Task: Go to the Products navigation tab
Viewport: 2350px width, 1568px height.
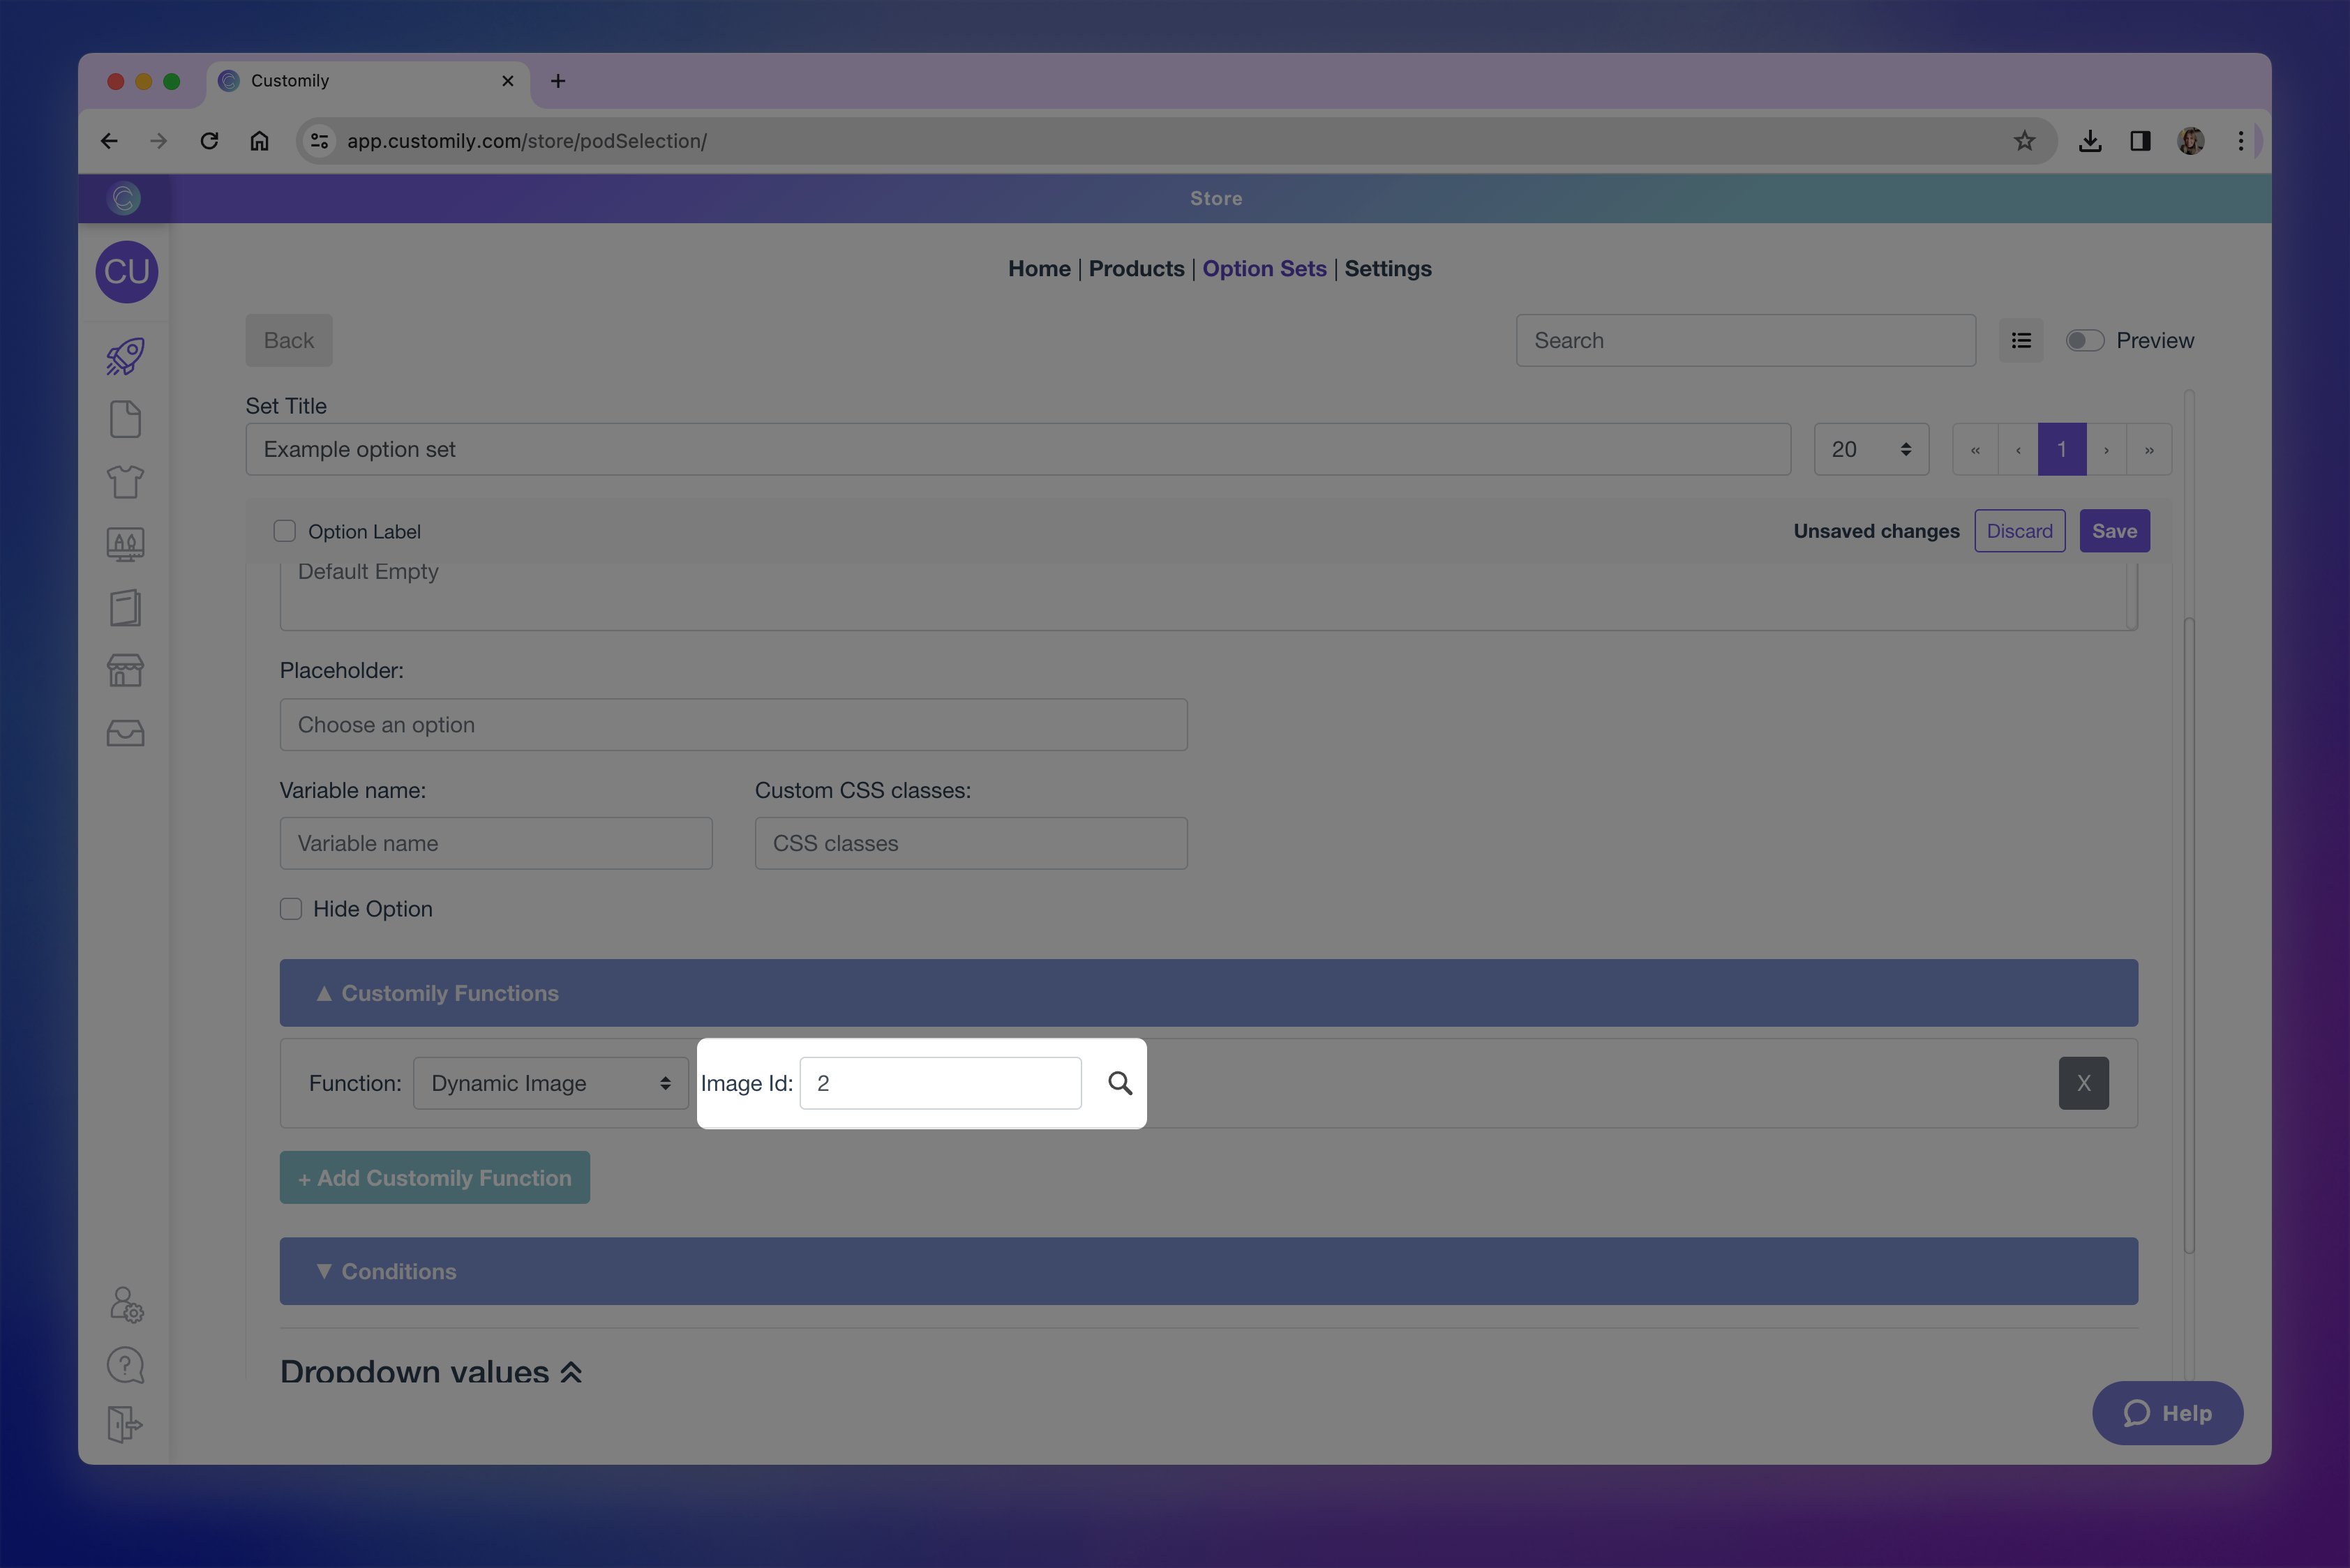Action: pyautogui.click(x=1135, y=269)
